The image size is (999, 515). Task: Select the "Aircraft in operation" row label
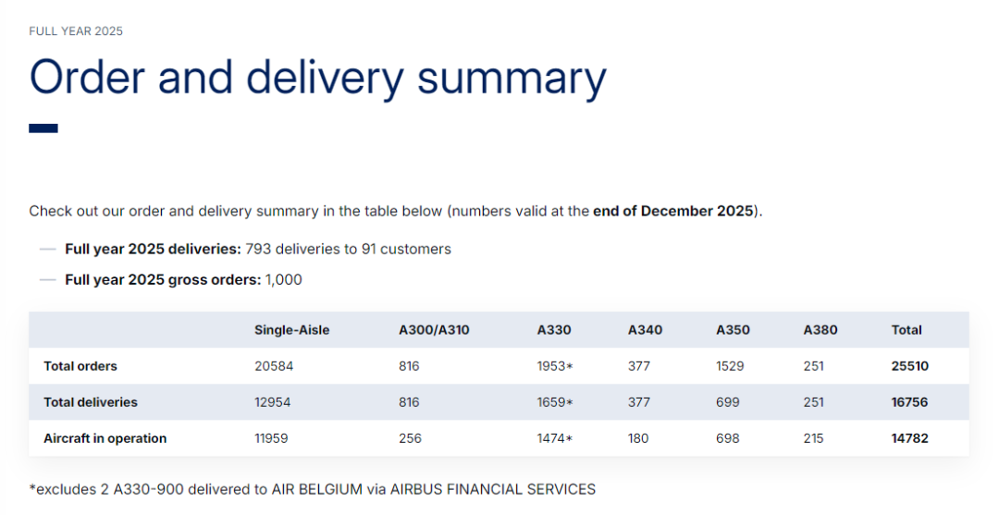pyautogui.click(x=105, y=438)
